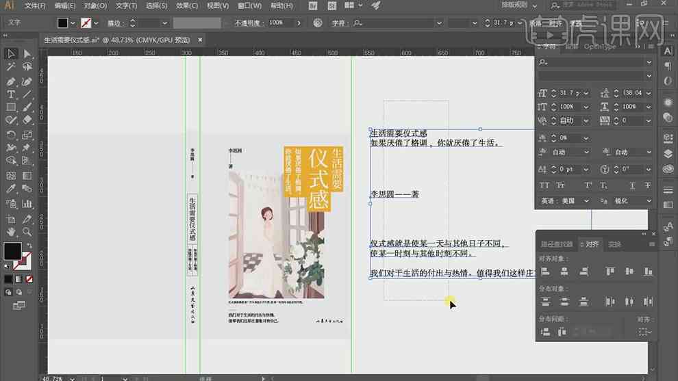This screenshot has width=678, height=381.
Task: Switch to 对齐 panel tab
Action: [x=592, y=244]
